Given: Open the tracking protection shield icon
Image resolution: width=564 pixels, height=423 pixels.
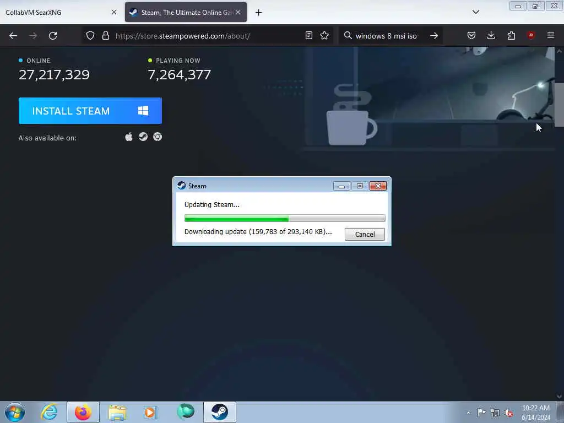Looking at the screenshot, I should [x=90, y=36].
